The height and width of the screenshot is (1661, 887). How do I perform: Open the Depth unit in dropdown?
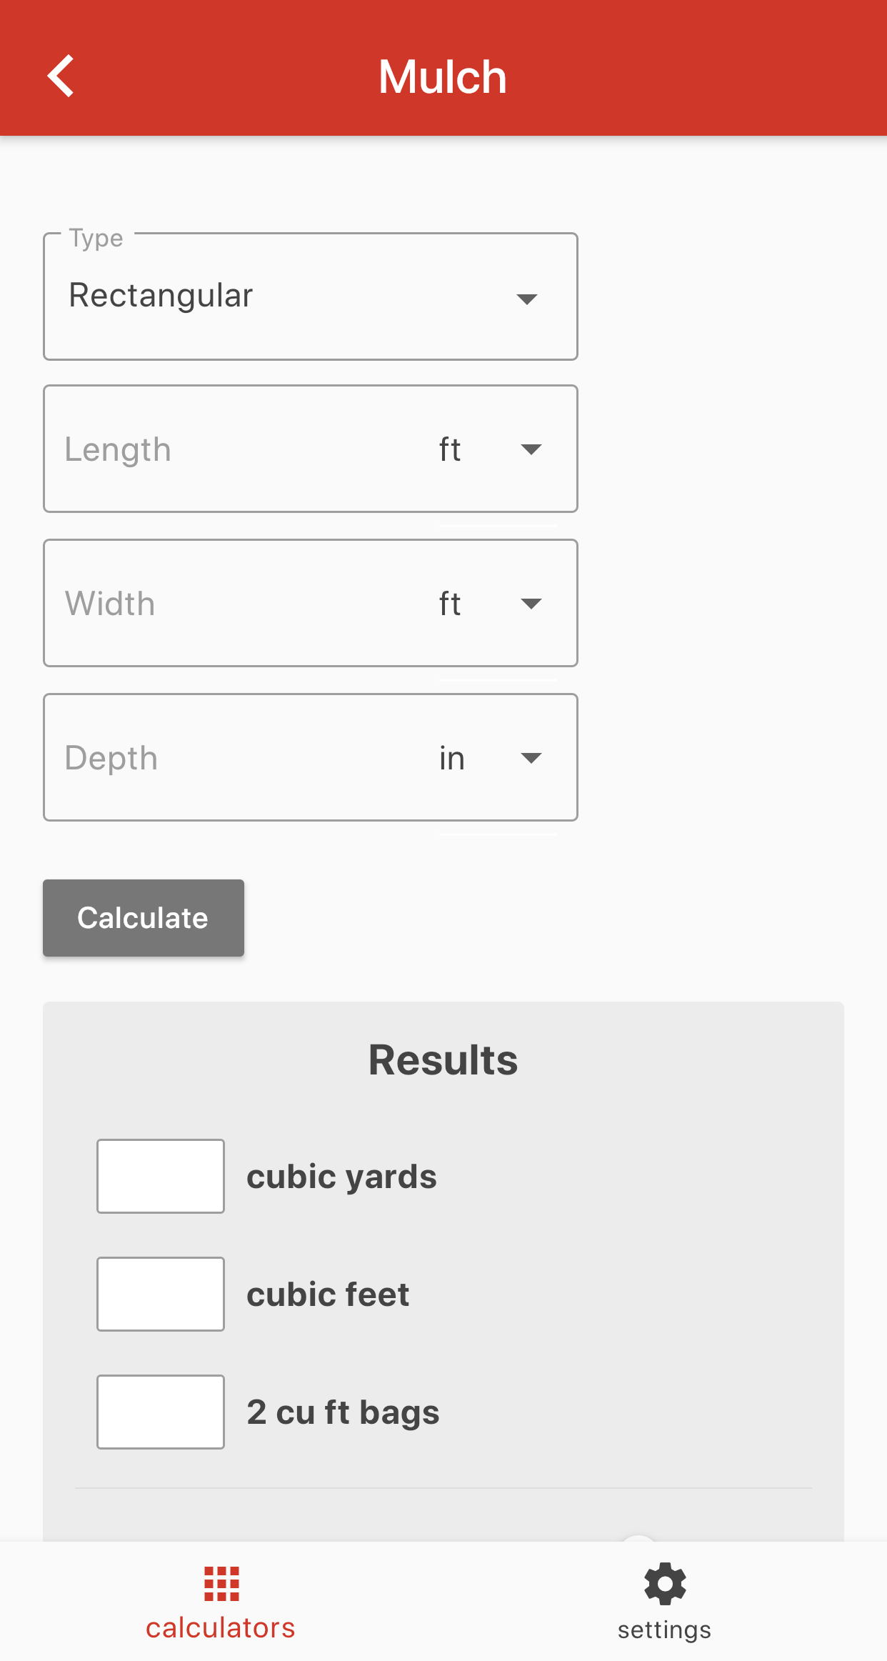pyautogui.click(x=498, y=758)
